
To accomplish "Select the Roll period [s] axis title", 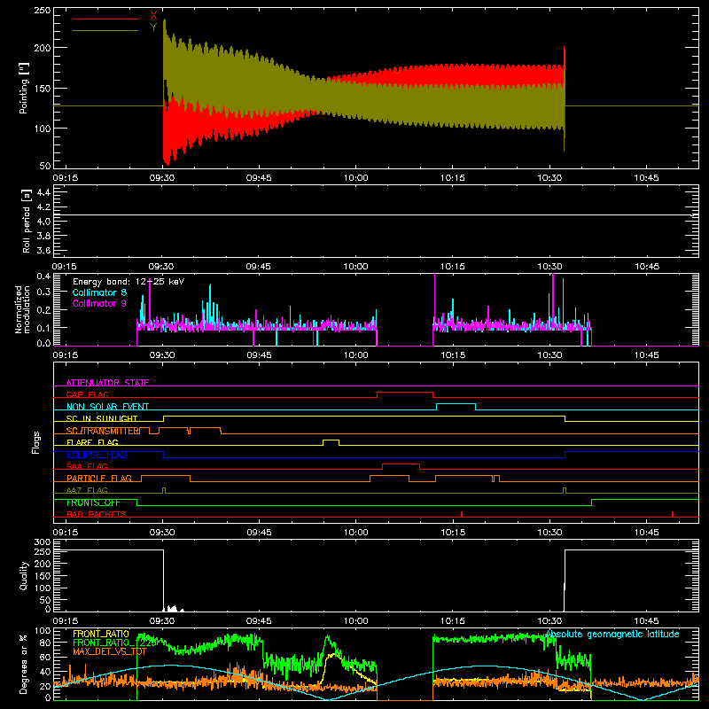I will click(x=27, y=222).
